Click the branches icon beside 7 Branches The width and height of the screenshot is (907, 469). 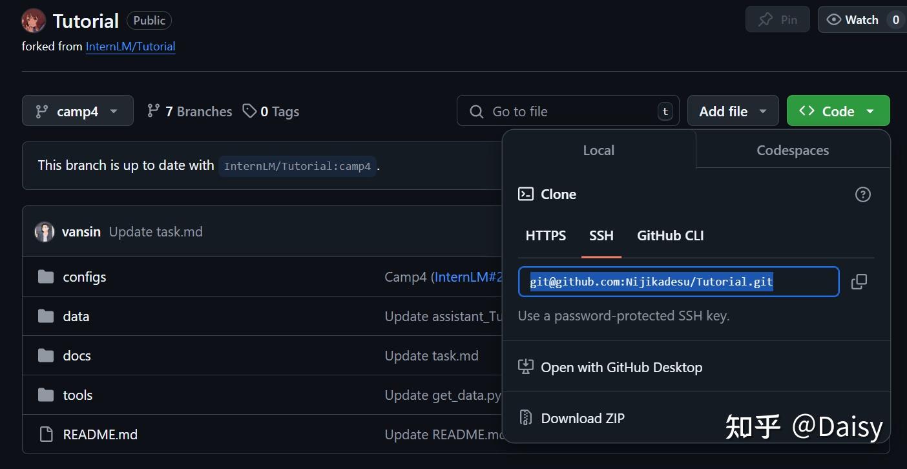point(153,111)
